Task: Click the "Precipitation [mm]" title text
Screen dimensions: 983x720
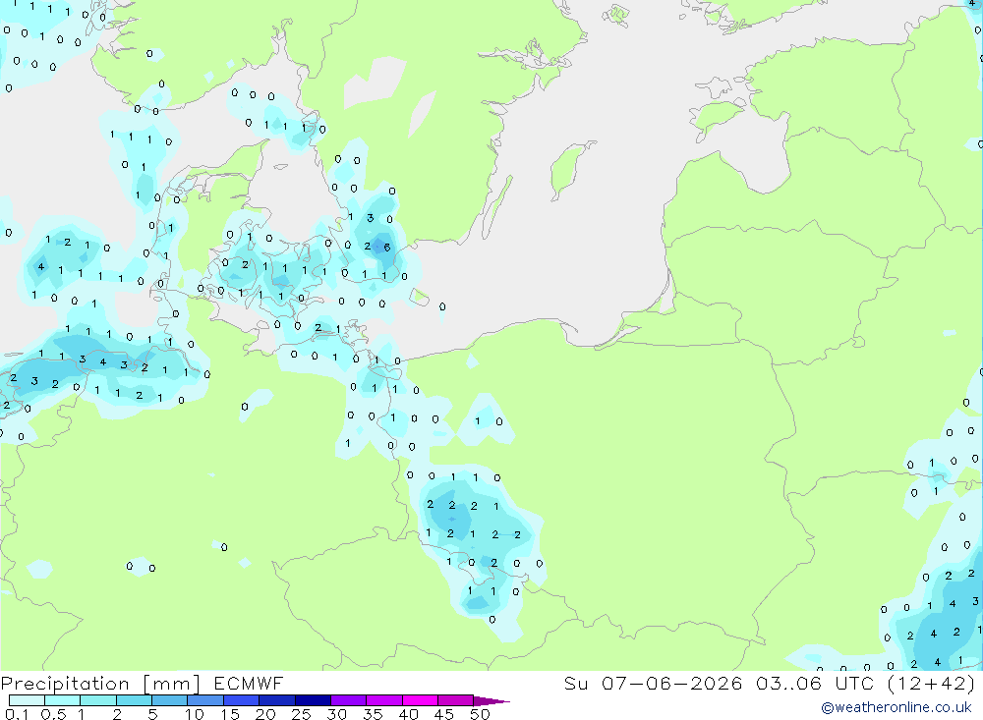Action: [x=101, y=684]
